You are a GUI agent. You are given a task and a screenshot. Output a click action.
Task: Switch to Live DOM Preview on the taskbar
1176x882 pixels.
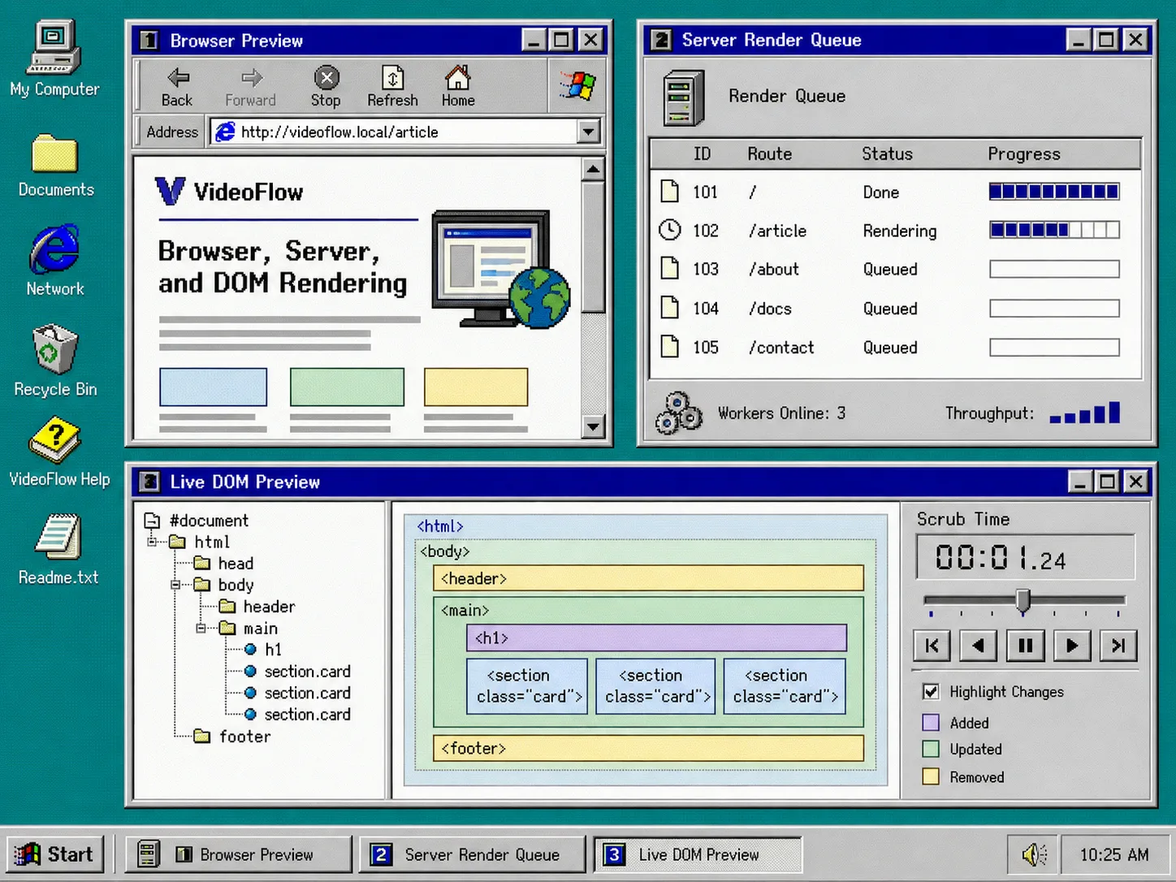[698, 854]
